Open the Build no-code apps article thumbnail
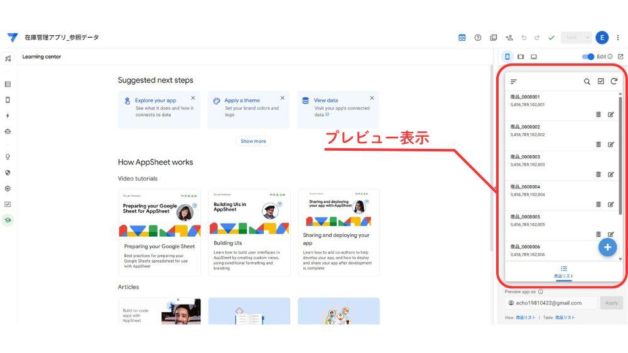 pyautogui.click(x=160, y=311)
